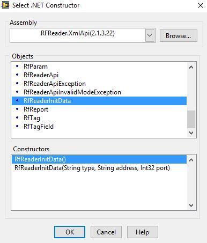The image size is (207, 243).
Task: Click Objects list scroll up arrow
Action: coord(191,67)
